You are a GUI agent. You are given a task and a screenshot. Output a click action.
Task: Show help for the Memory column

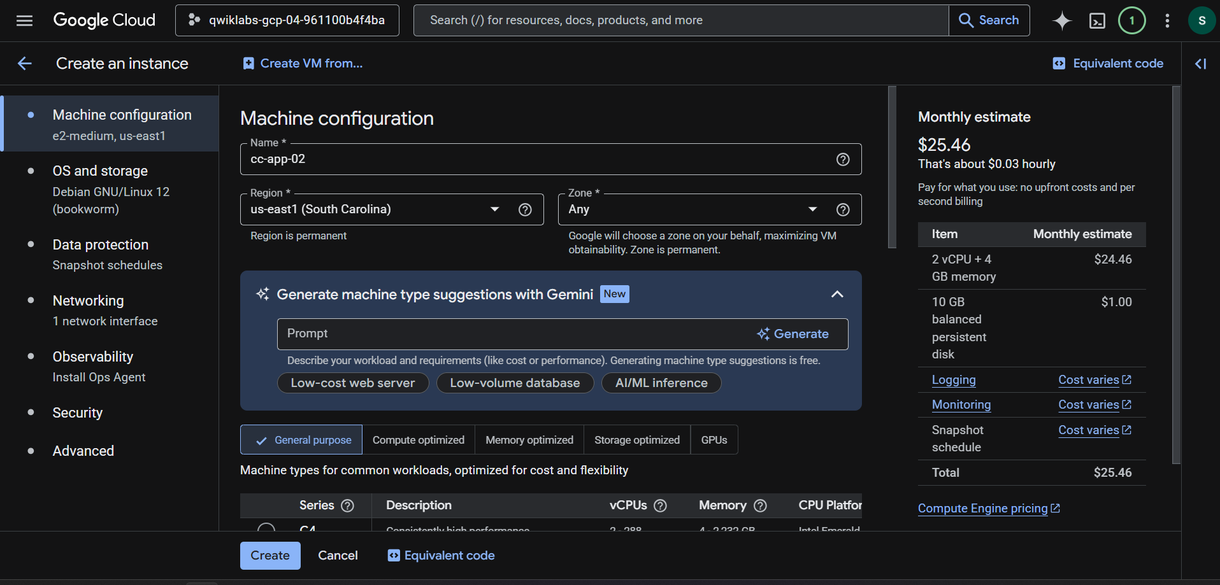[x=760, y=505]
